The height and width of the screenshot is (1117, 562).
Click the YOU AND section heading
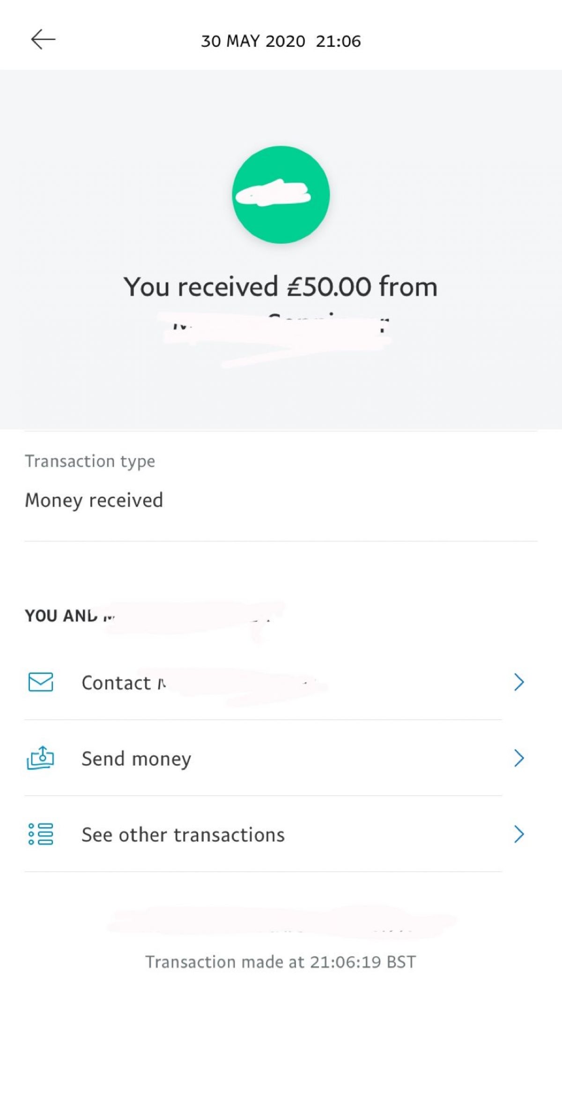pos(61,616)
